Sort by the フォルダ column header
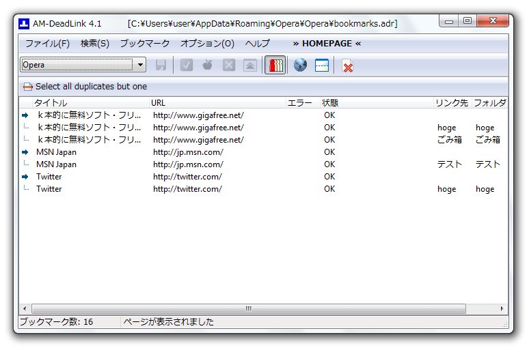 tap(489, 103)
